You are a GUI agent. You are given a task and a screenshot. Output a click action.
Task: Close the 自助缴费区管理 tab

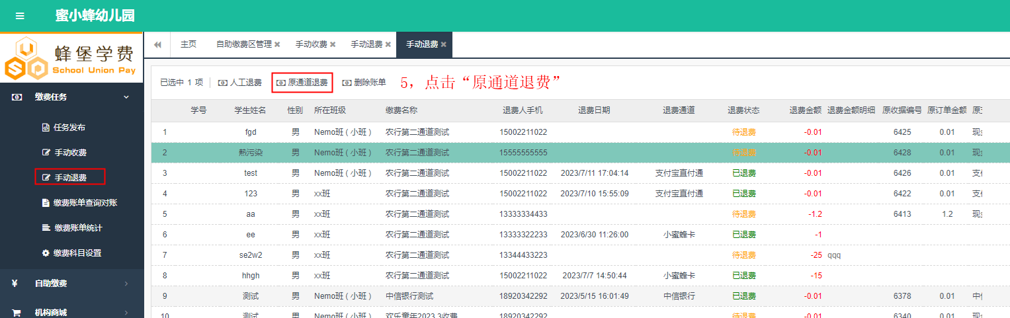tap(278, 45)
